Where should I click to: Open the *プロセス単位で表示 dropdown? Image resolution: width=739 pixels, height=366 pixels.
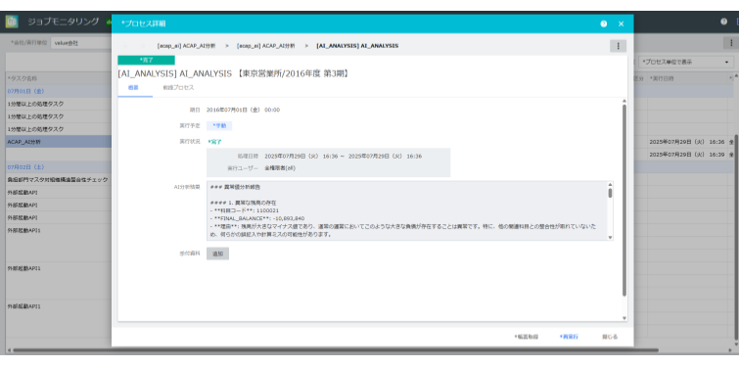tap(686, 63)
